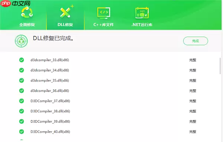The width and height of the screenshot is (223, 142).
Task: Click 完整 status of d3dcompiler_36.dll
Action: tap(193, 90)
